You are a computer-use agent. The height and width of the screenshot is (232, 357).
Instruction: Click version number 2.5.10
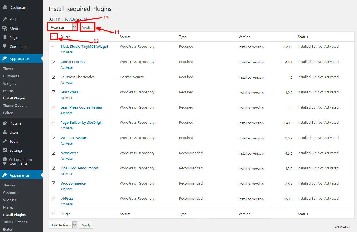[288, 199]
